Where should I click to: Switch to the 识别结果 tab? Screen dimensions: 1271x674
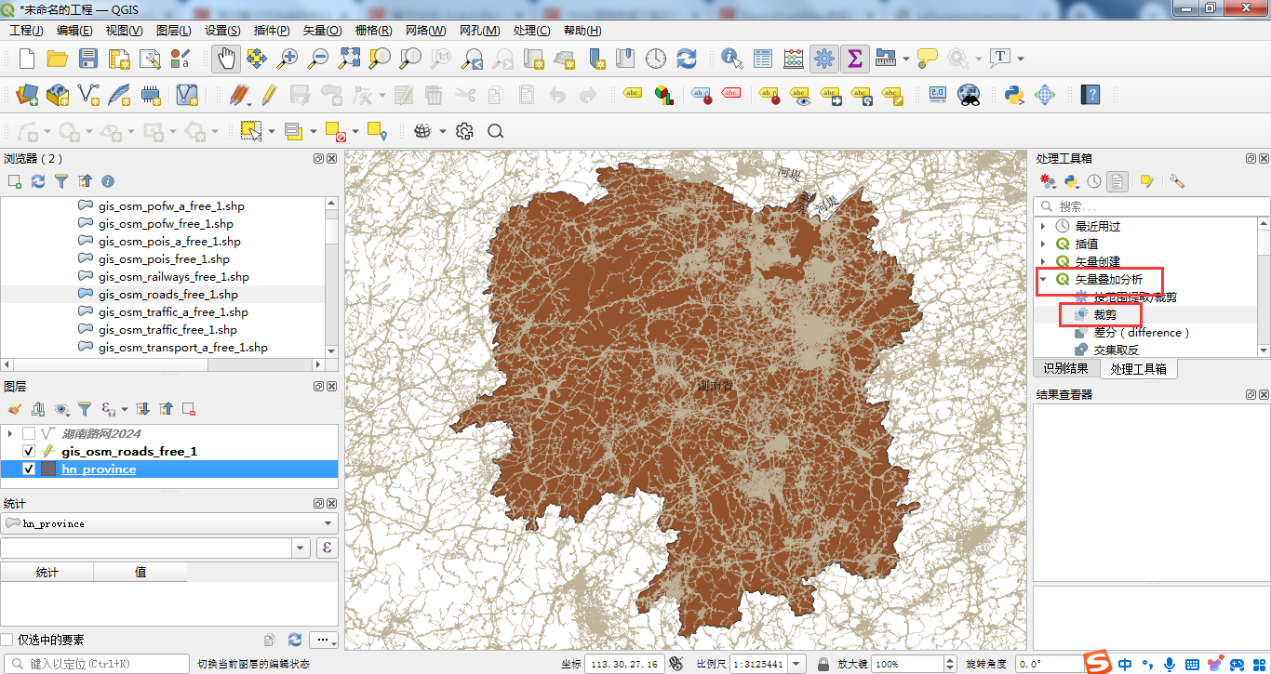[x=1066, y=369]
